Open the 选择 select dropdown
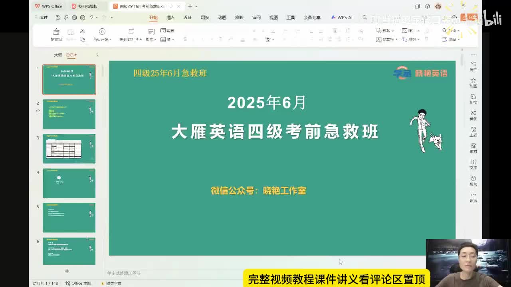The image size is (511, 287). (451, 39)
